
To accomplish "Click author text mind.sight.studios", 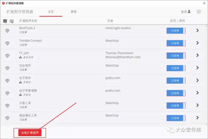I will pyautogui.click(x=118, y=28).
